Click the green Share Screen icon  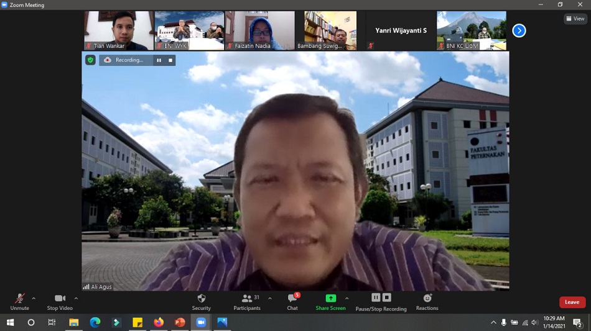click(x=330, y=299)
